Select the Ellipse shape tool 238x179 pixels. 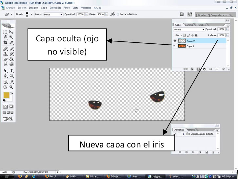[11, 76]
